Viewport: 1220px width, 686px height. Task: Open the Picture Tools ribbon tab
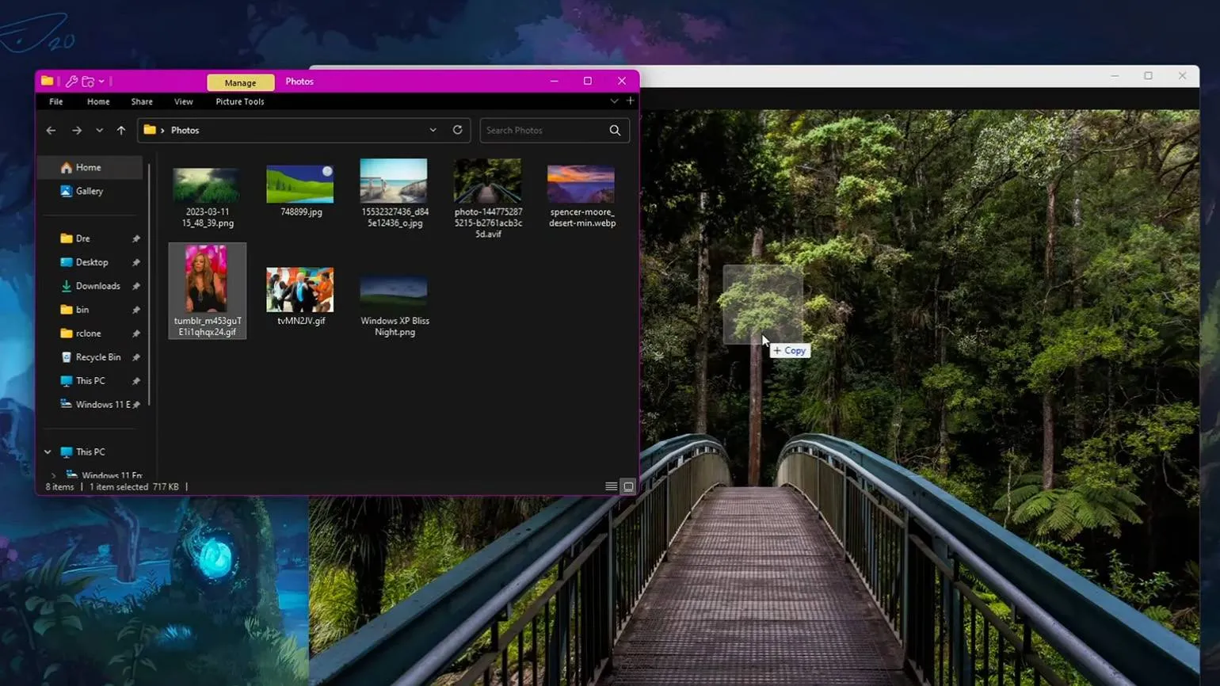(239, 101)
